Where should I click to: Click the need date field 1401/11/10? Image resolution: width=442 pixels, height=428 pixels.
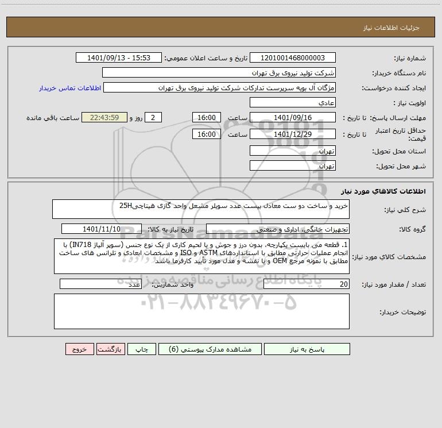point(102,229)
